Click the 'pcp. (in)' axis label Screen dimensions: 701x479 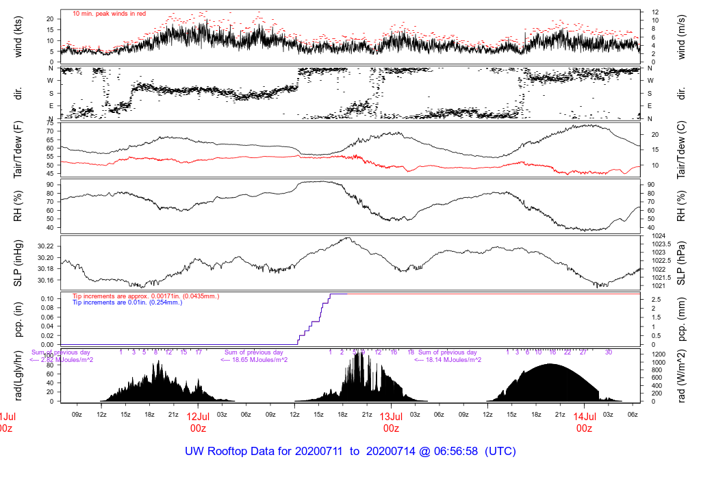(x=18, y=320)
